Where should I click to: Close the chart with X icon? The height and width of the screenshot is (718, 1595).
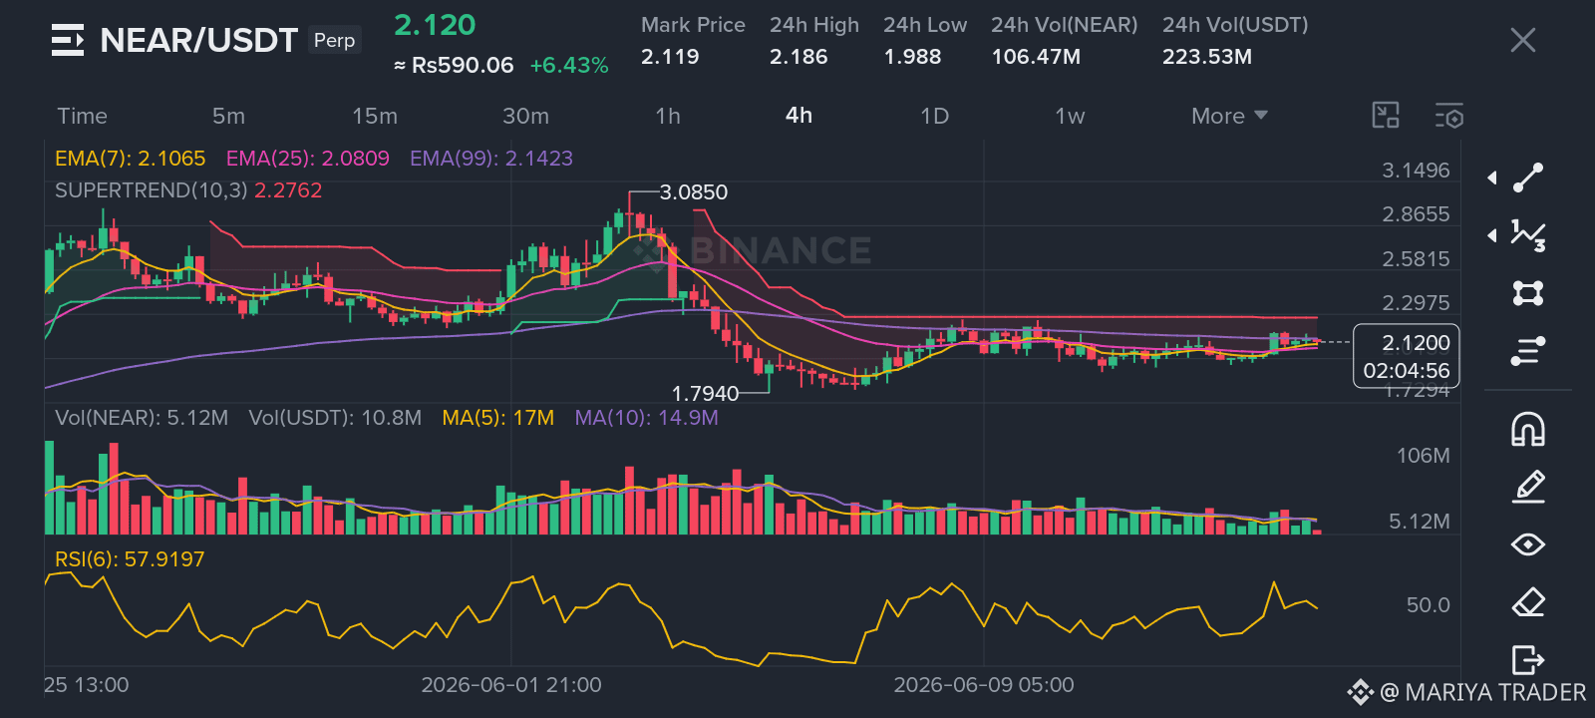(1523, 40)
